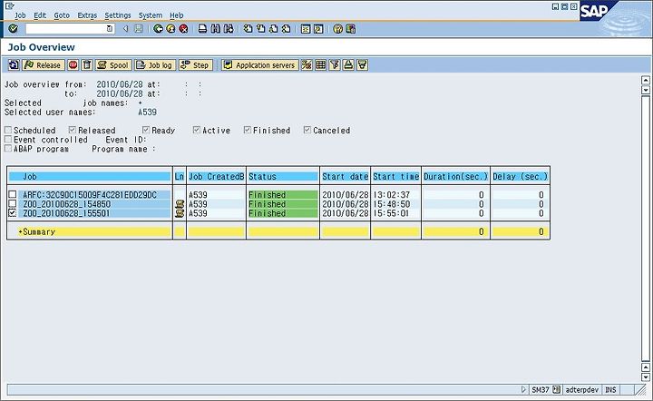Open spool icon for job Z00_20100628_155501
Screen dimensions: 653x401
180,213
